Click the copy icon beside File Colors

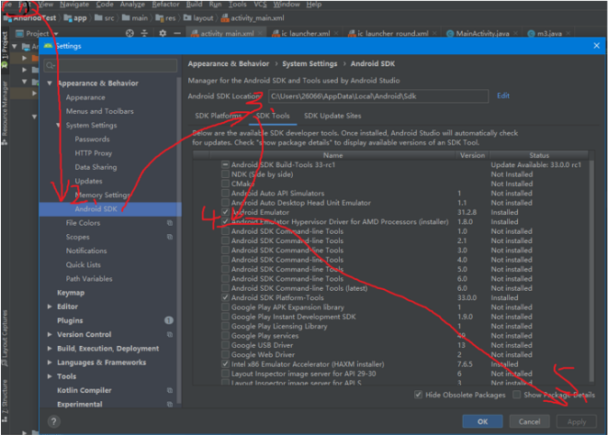click(x=169, y=223)
